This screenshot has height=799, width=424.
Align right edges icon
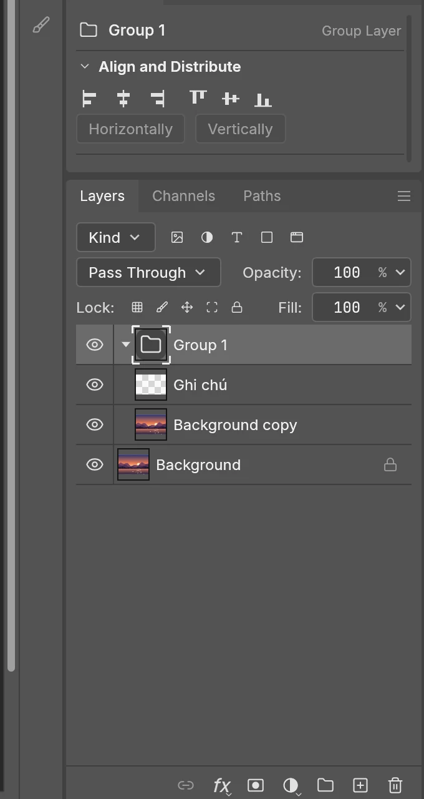click(157, 99)
